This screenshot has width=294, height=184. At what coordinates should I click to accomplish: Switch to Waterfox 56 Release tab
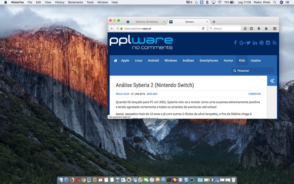(x=145, y=22)
